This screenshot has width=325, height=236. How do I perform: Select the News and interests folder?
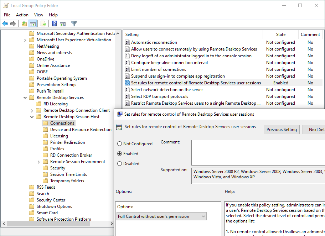[54, 53]
